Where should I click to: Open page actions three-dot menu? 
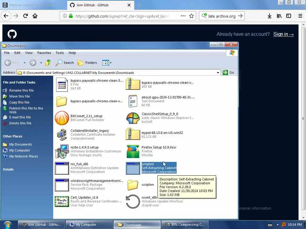[x=183, y=16]
